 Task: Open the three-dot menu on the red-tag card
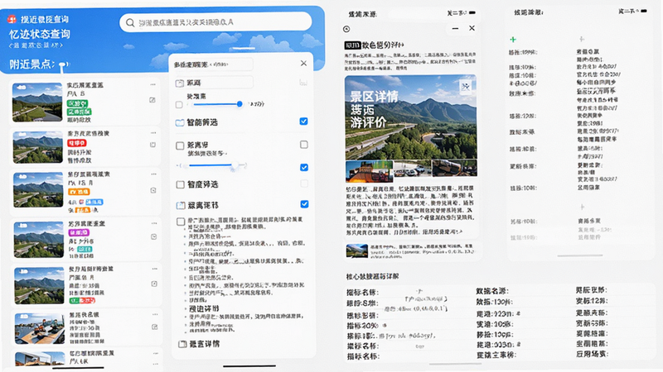[x=153, y=133]
